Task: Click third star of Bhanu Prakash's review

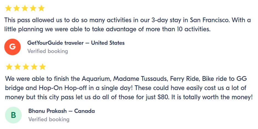Action: tap(26, 67)
